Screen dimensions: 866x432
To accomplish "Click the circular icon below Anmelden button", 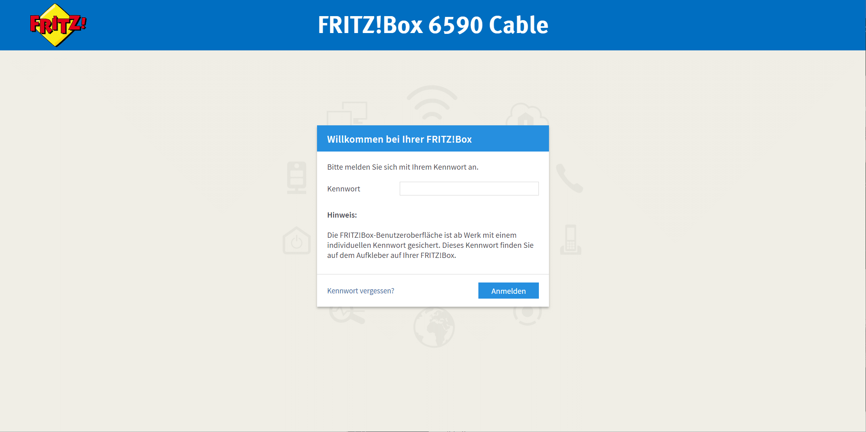I will pyautogui.click(x=527, y=316).
